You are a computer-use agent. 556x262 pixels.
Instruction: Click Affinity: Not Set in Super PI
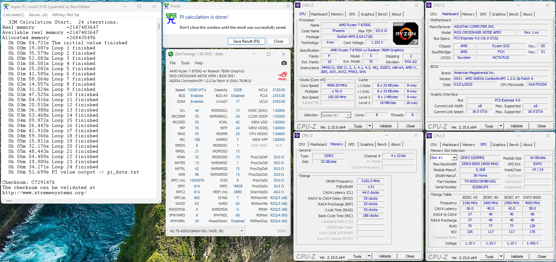pyautogui.click(x=66, y=15)
